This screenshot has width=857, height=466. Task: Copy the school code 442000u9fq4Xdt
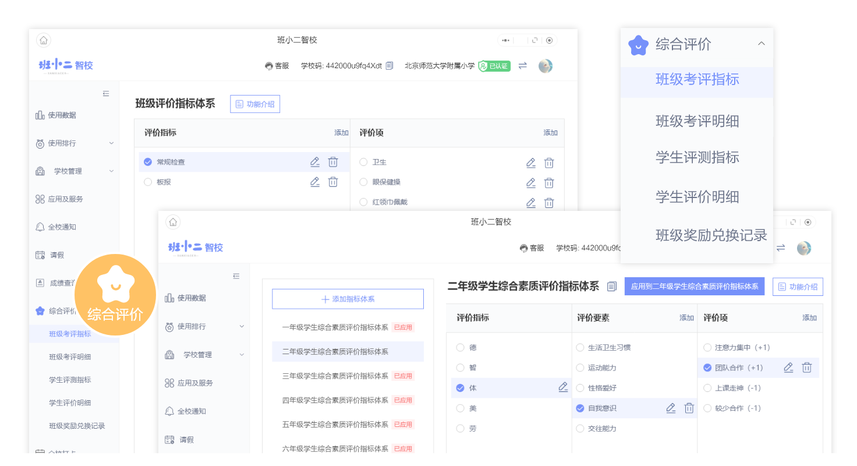point(389,66)
